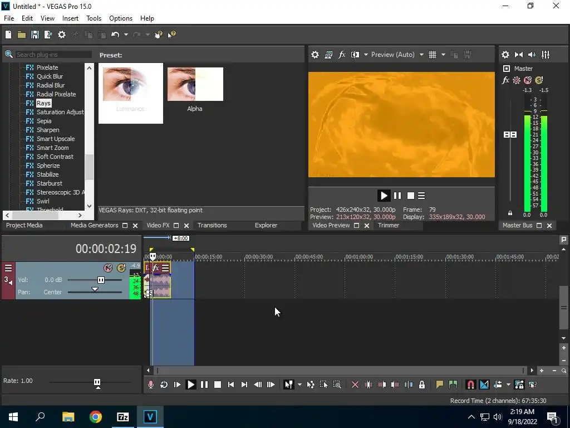
Task: Toggle Dim Output in Master Bus
Action: click(532, 55)
